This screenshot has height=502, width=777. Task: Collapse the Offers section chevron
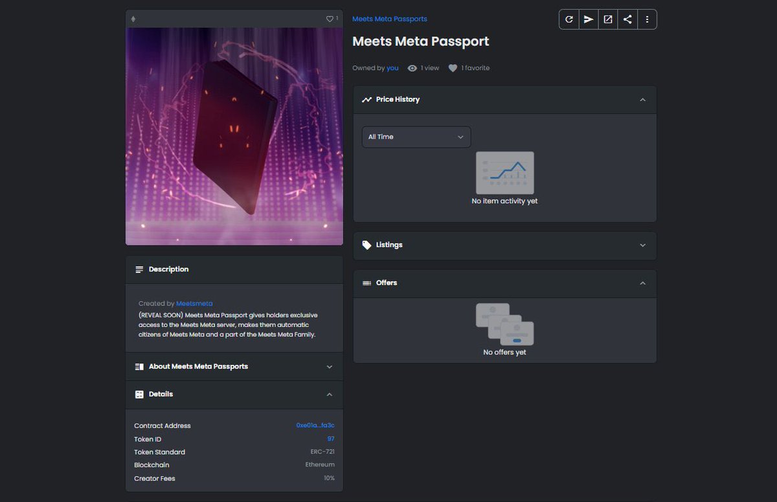coord(642,283)
